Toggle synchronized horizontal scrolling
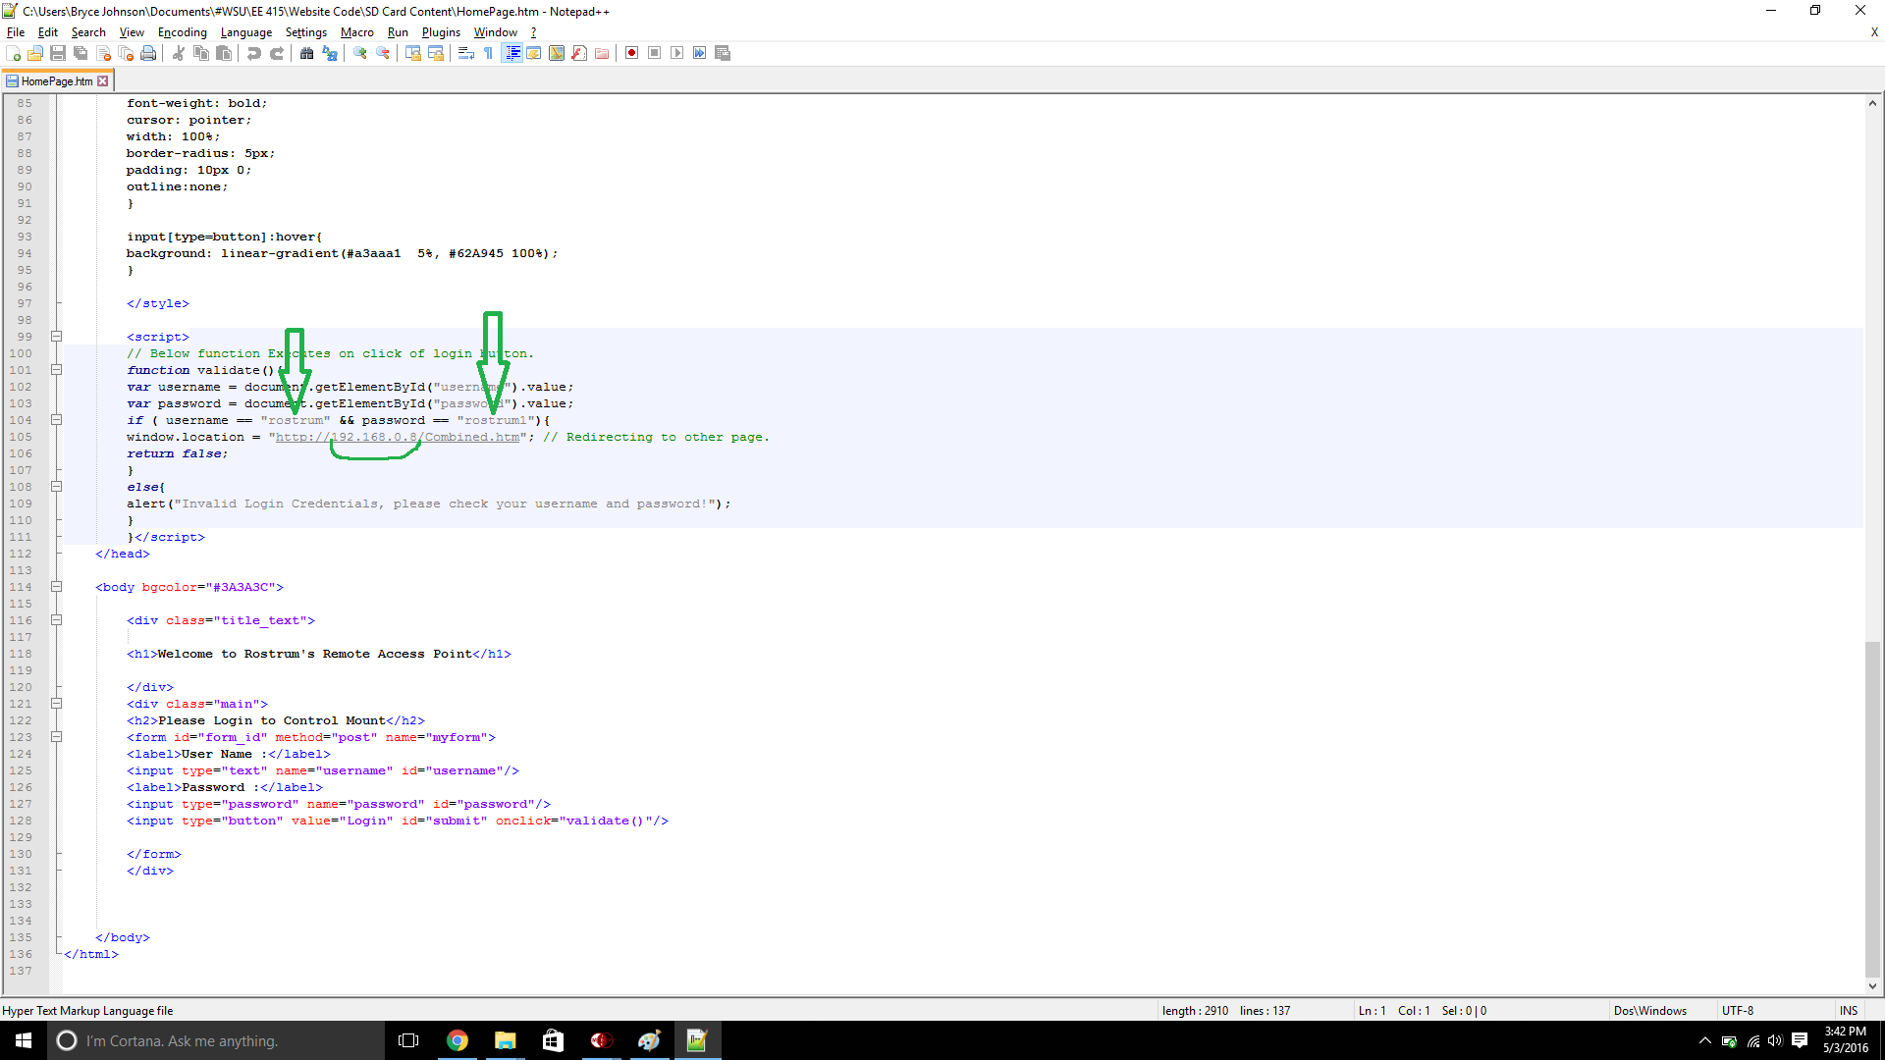 pos(436,53)
